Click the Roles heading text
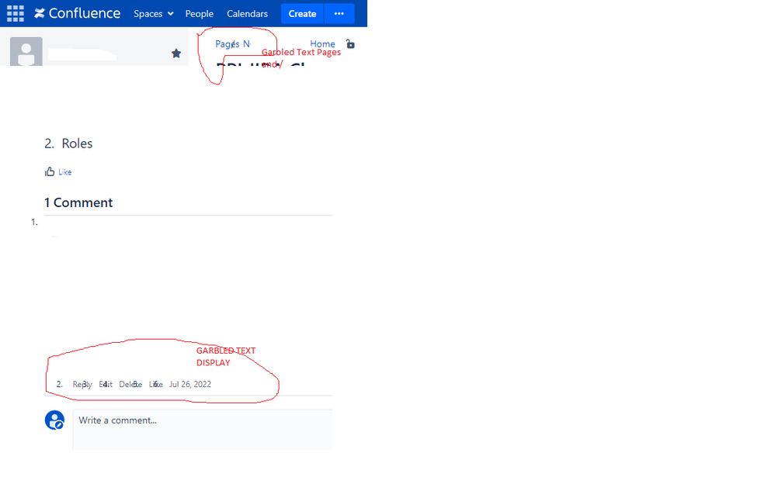Image resolution: width=775 pixels, height=484 pixels. (x=77, y=143)
